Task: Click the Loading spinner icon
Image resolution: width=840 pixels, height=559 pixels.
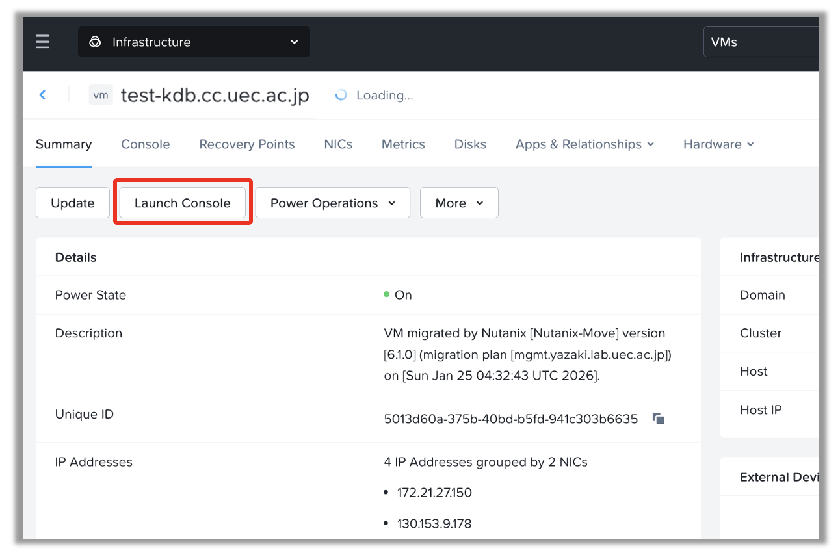Action: 341,96
